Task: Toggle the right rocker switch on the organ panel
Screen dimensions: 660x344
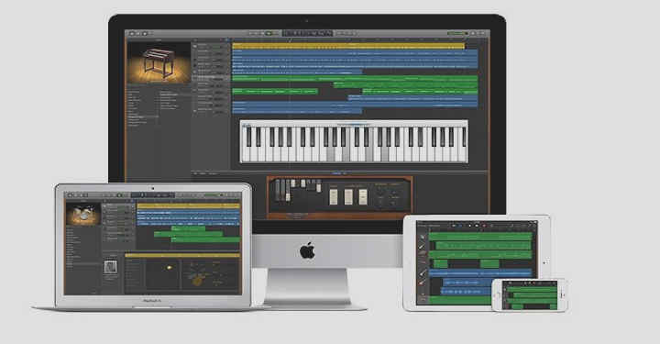Action: 363,197
